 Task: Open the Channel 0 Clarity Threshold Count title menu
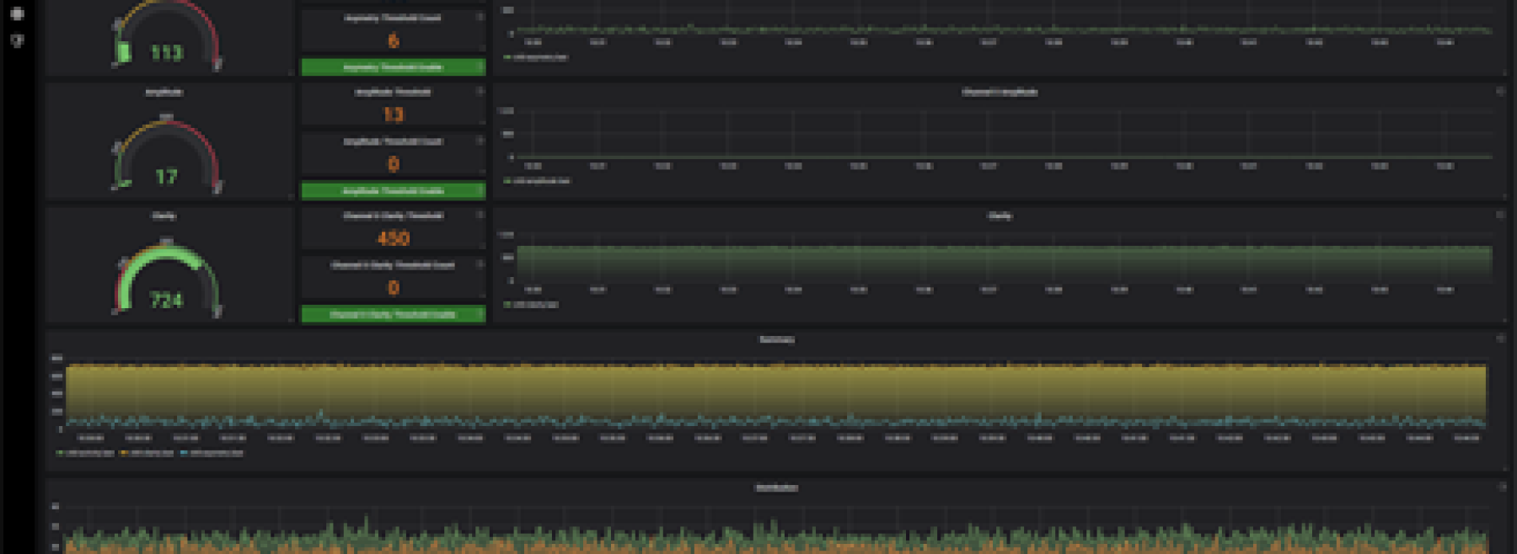[393, 264]
